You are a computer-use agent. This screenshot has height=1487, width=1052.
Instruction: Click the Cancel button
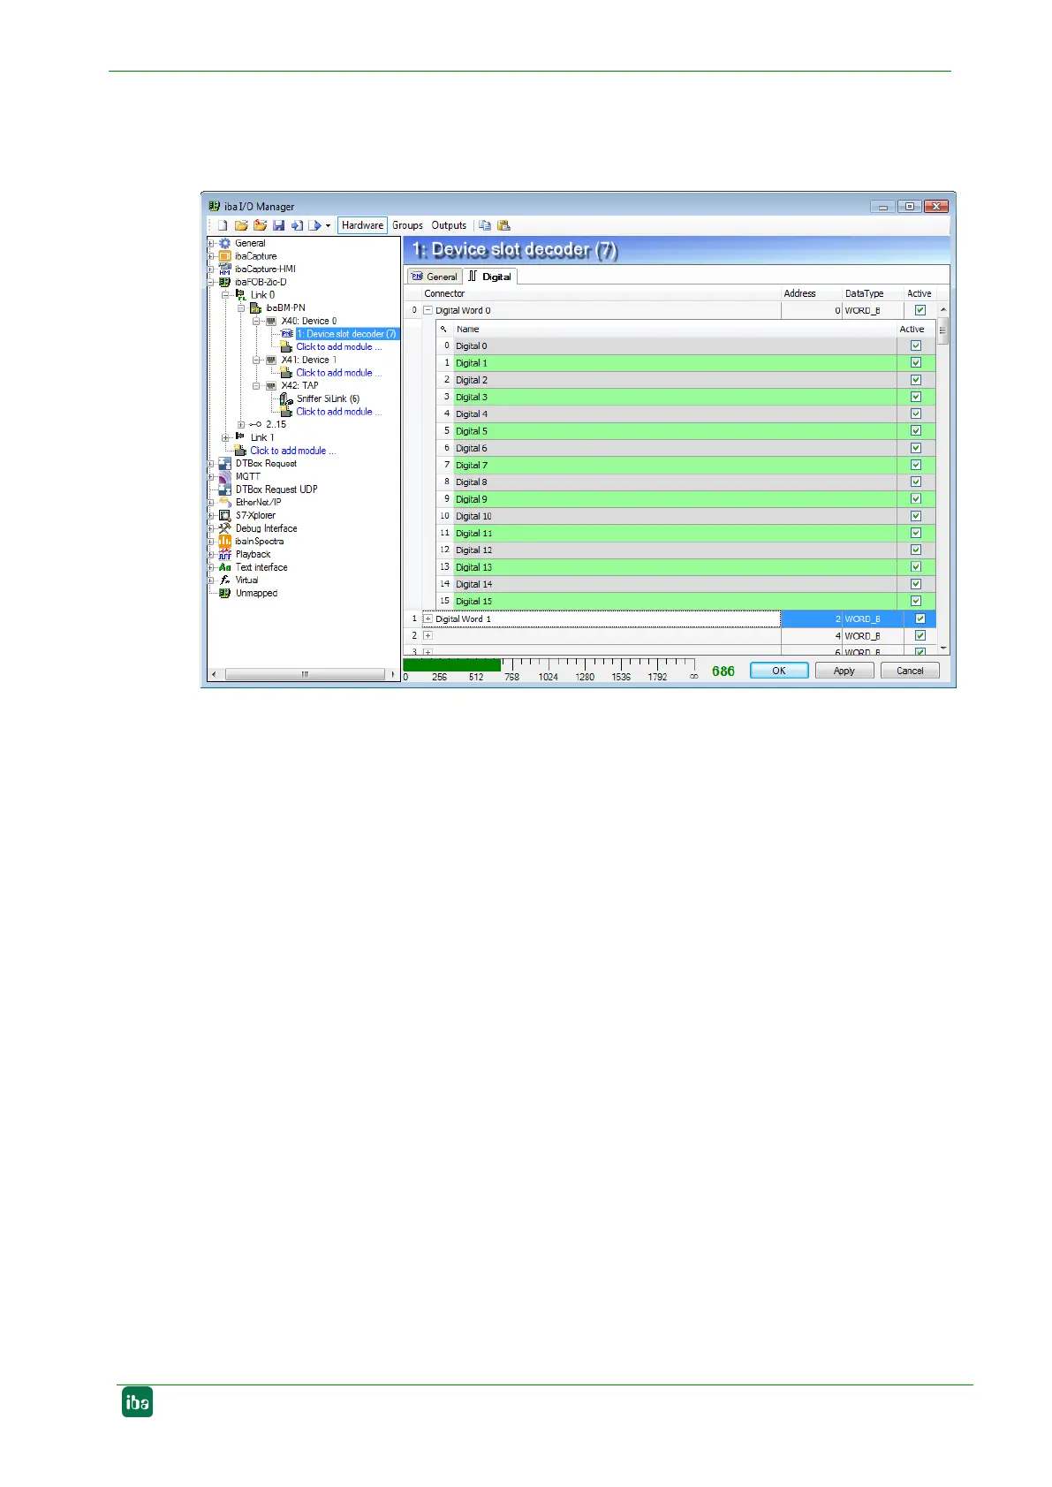pos(910,671)
